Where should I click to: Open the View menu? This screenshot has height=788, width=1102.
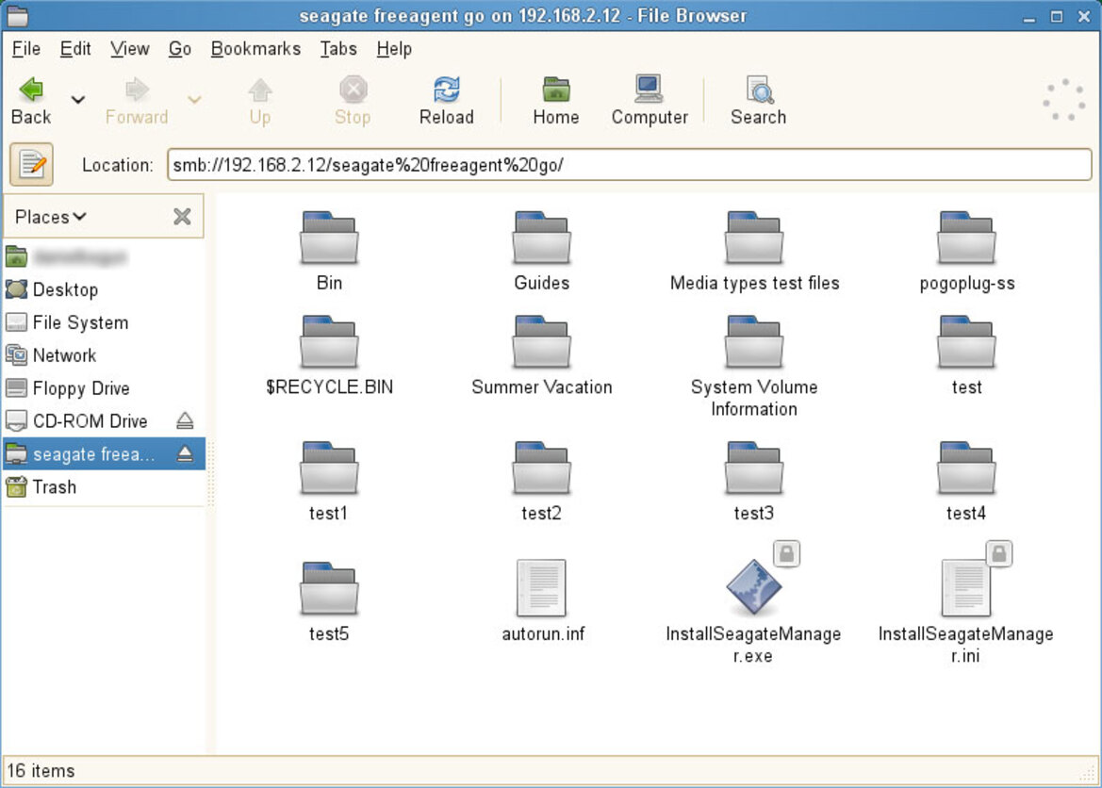[129, 48]
